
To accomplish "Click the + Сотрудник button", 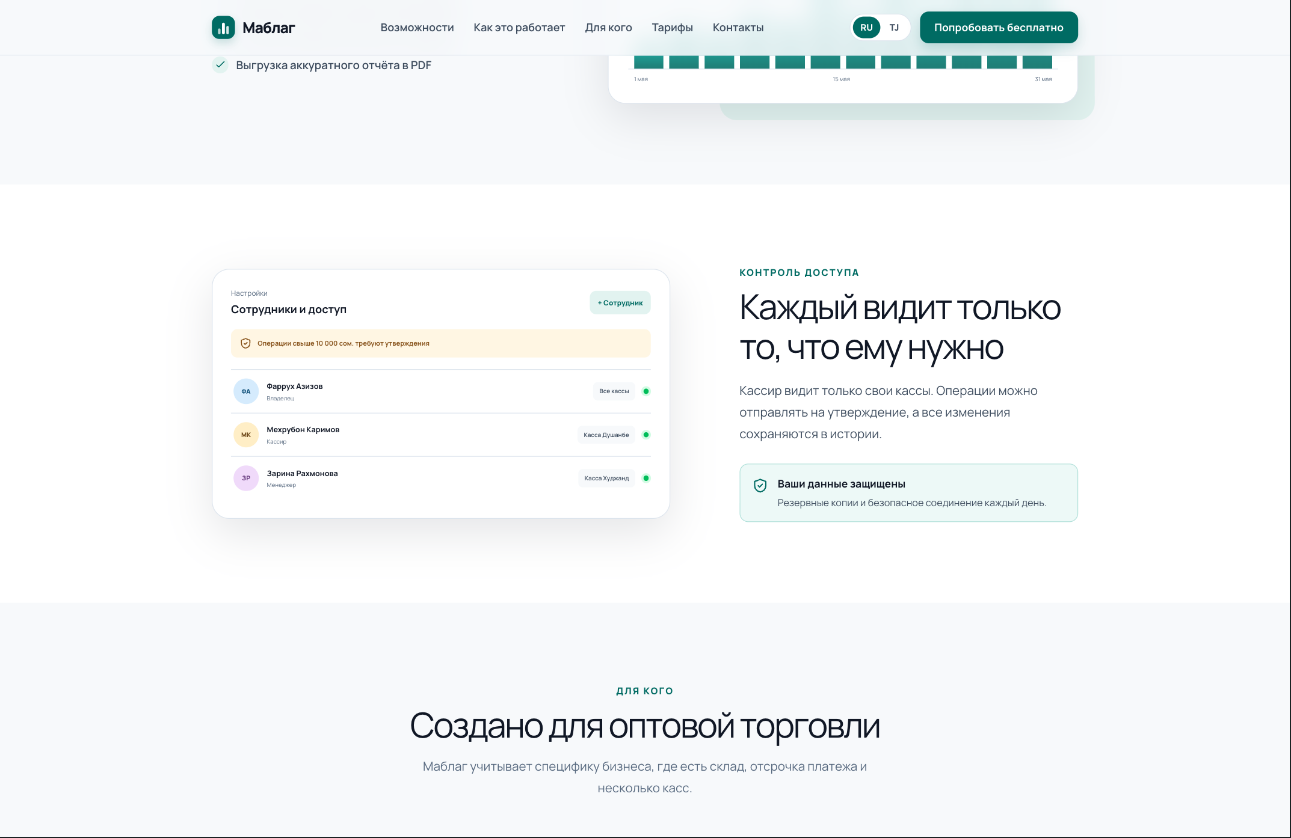I will (620, 303).
